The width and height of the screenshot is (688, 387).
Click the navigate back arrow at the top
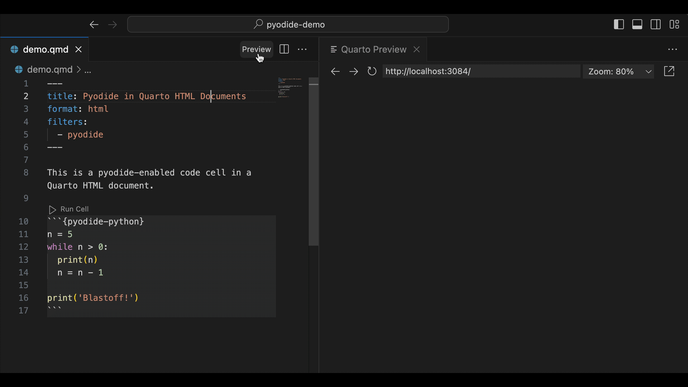click(94, 24)
